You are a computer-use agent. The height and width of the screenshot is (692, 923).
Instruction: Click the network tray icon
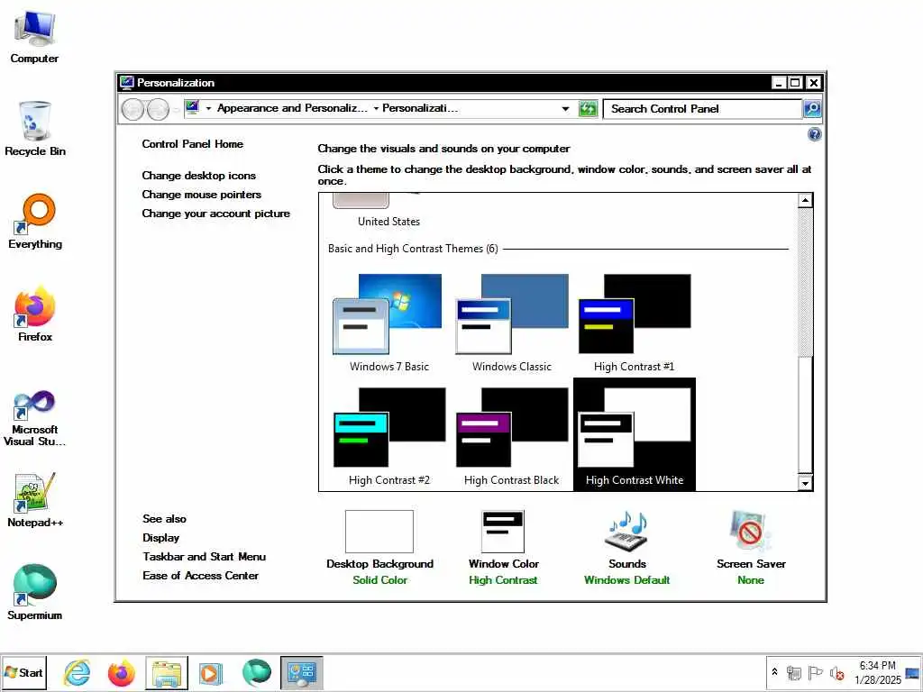coord(793,672)
